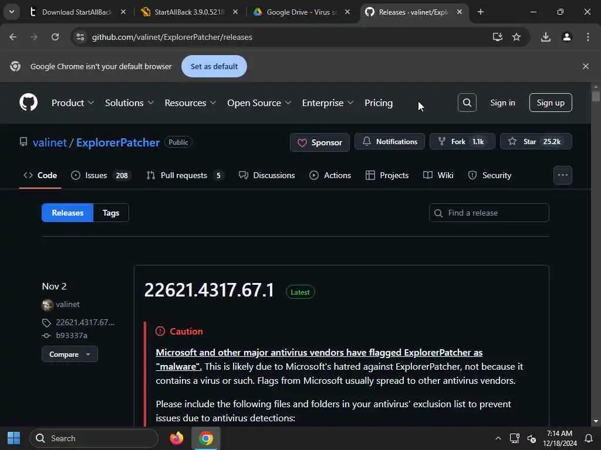Expand the Open Source menu
The width and height of the screenshot is (601, 450).
259,103
